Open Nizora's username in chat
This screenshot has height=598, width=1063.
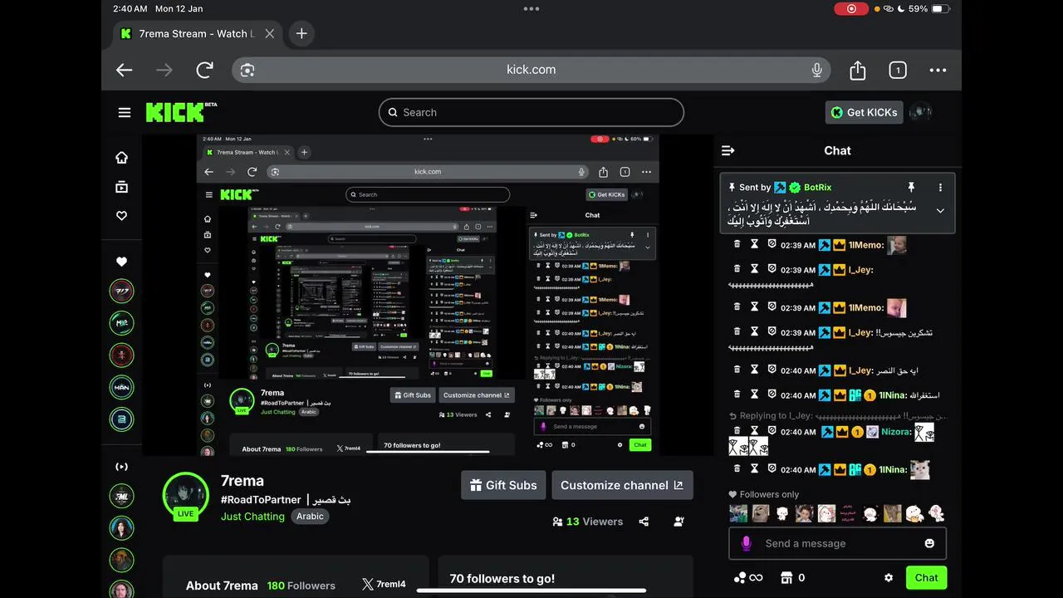(x=896, y=432)
